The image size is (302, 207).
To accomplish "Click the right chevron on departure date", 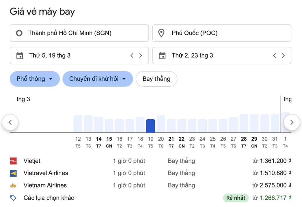I will point(141,55).
